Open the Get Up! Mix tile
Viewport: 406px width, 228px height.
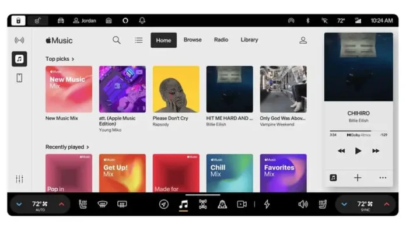[123, 173]
